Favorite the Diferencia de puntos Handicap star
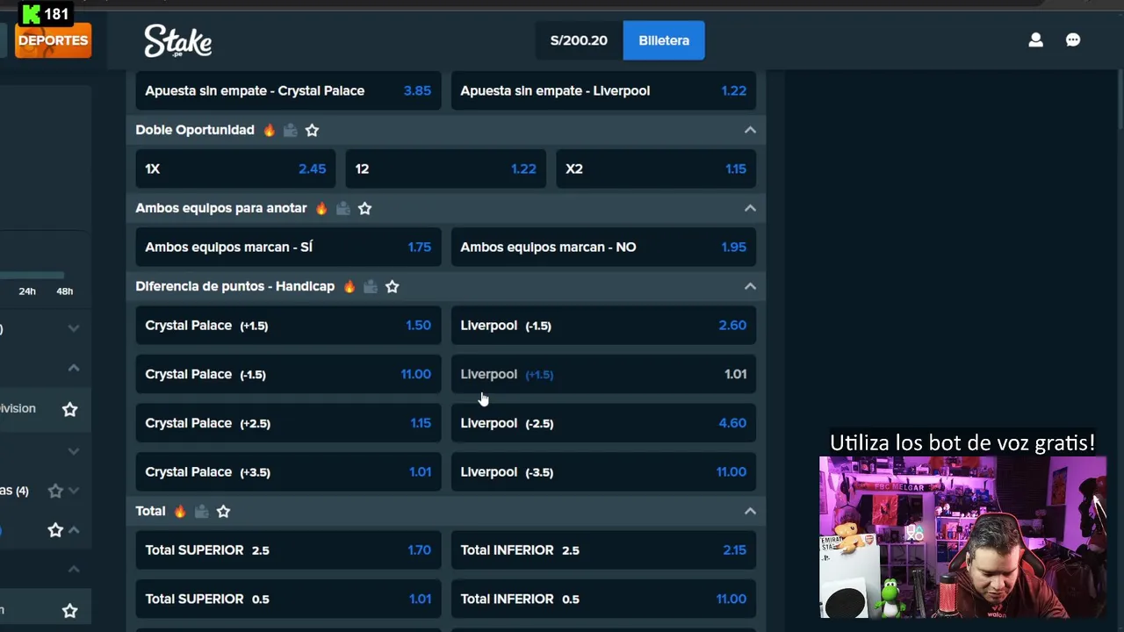The width and height of the screenshot is (1124, 632). coord(392,286)
